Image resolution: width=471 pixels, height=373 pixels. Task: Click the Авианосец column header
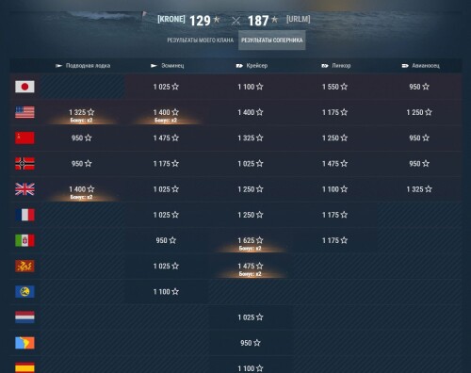point(420,66)
